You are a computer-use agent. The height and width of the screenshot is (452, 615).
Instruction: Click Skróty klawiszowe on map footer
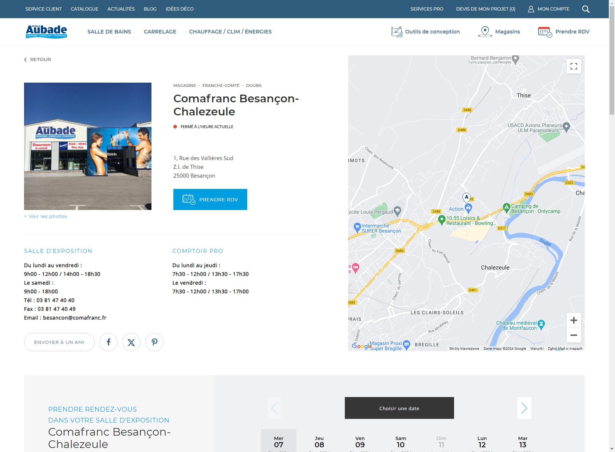click(x=464, y=349)
